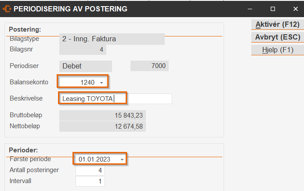The width and height of the screenshot is (304, 191).
Task: Open Hjelp (F1) help button
Action: pos(277,50)
